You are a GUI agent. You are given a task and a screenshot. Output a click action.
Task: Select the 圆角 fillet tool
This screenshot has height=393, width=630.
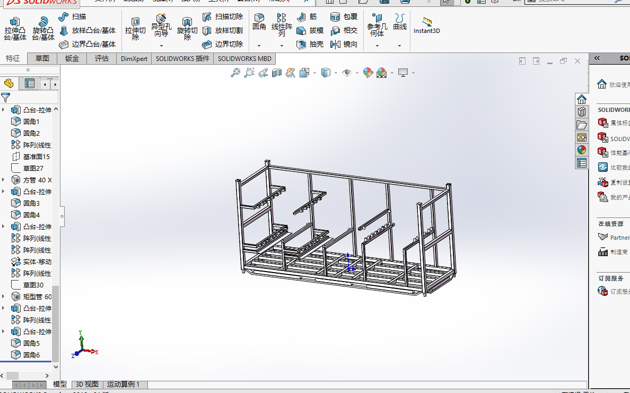pos(259,22)
